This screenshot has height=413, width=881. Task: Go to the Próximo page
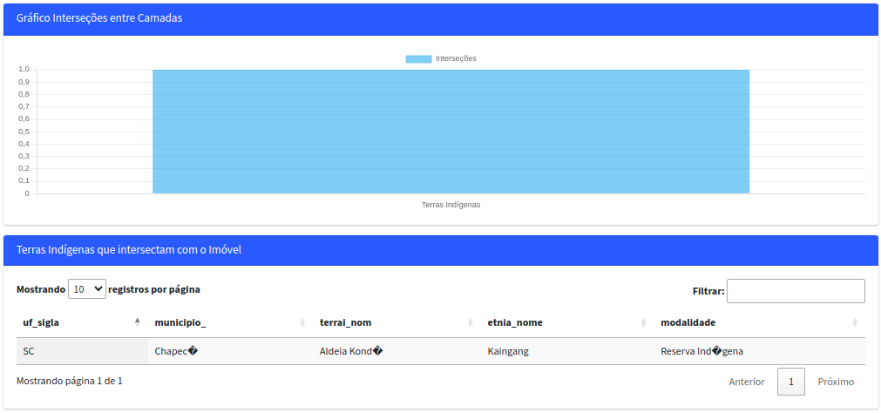(x=836, y=382)
